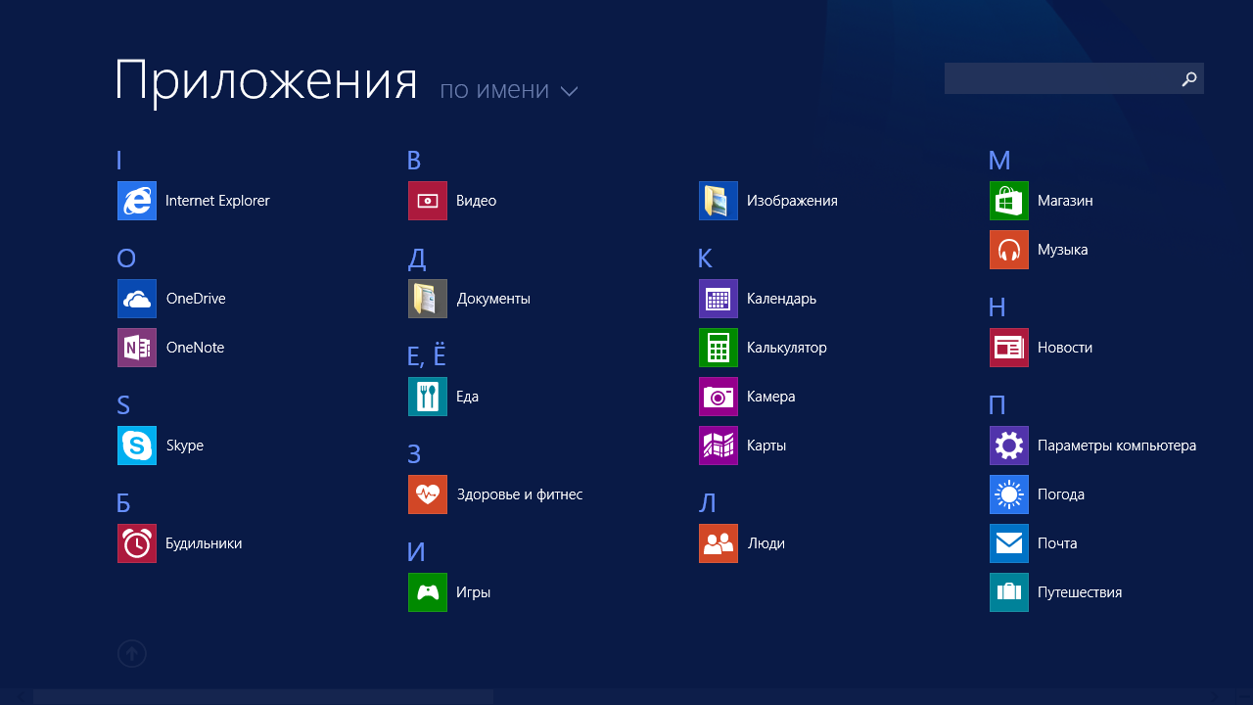
Task: Launch Здоровье и фитнес heart icon
Action: pos(428,494)
